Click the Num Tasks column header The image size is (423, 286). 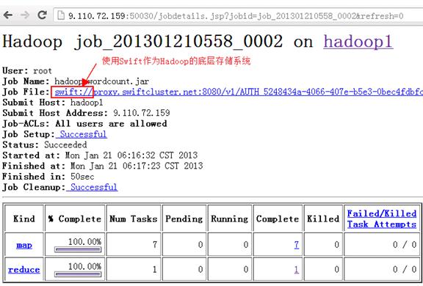click(134, 219)
